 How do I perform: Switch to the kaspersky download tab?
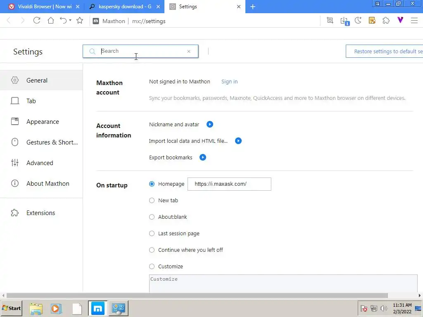(124, 7)
